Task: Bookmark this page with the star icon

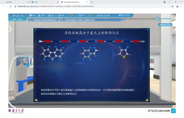Action: (x=172, y=6)
